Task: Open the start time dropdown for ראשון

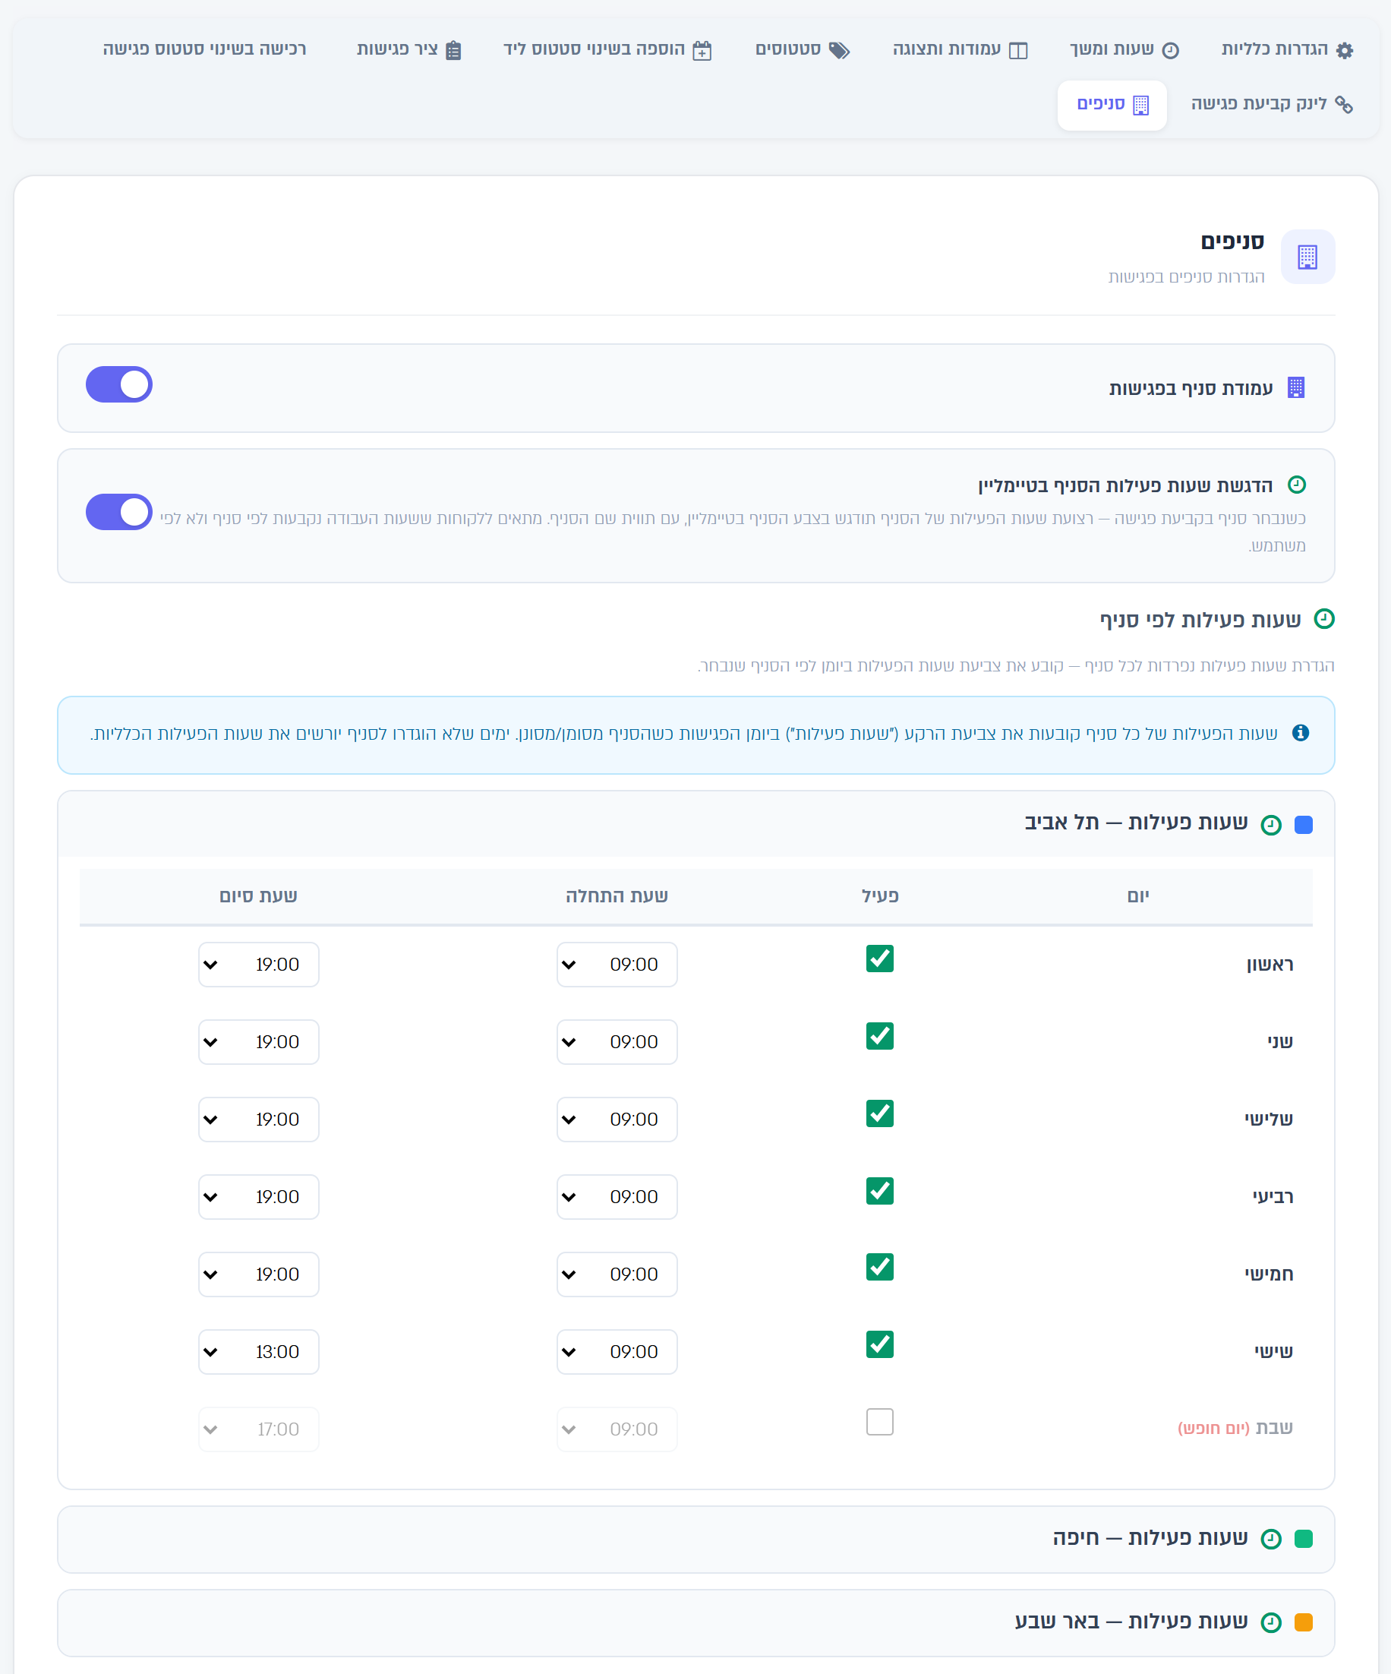Action: pos(617,965)
